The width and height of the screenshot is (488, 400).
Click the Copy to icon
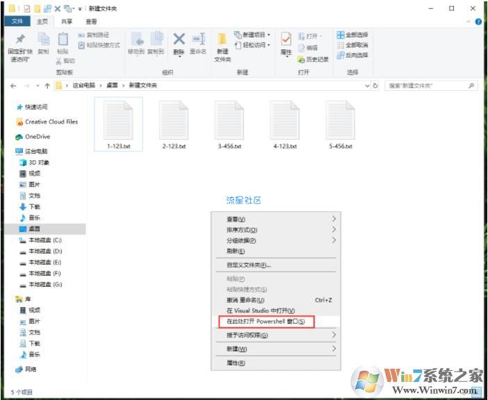click(x=156, y=39)
